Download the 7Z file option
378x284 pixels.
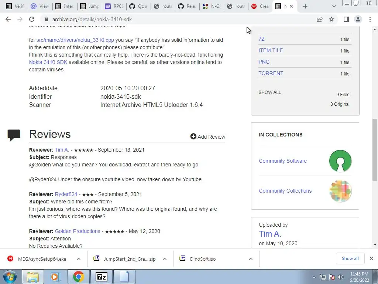click(261, 39)
